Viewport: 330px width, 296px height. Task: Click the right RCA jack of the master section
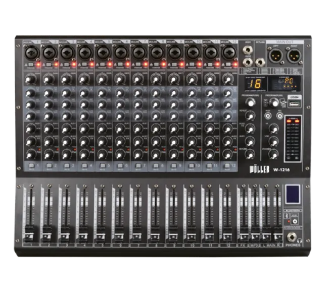coord(279,115)
